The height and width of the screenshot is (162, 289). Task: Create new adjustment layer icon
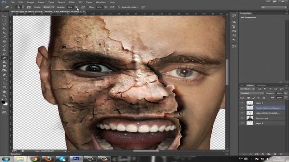[x=263, y=154]
